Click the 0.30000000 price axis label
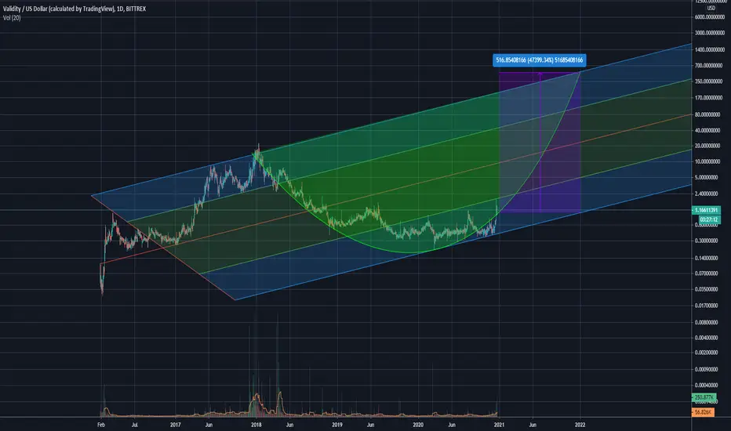 click(707, 241)
